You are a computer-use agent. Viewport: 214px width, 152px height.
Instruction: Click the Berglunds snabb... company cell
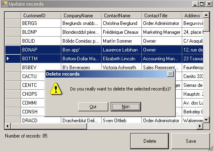(x=81, y=23)
